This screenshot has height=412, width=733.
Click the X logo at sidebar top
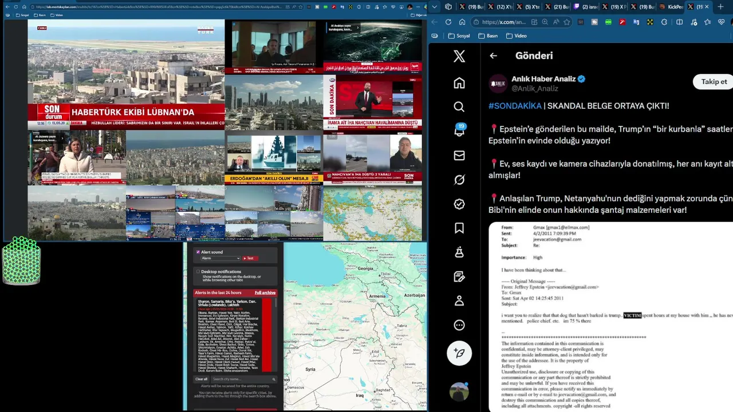click(459, 56)
